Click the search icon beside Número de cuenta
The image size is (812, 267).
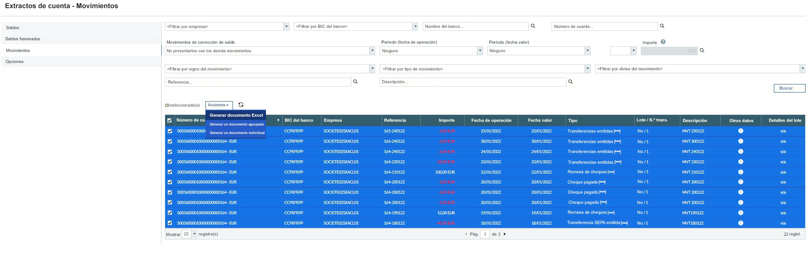[x=662, y=26]
